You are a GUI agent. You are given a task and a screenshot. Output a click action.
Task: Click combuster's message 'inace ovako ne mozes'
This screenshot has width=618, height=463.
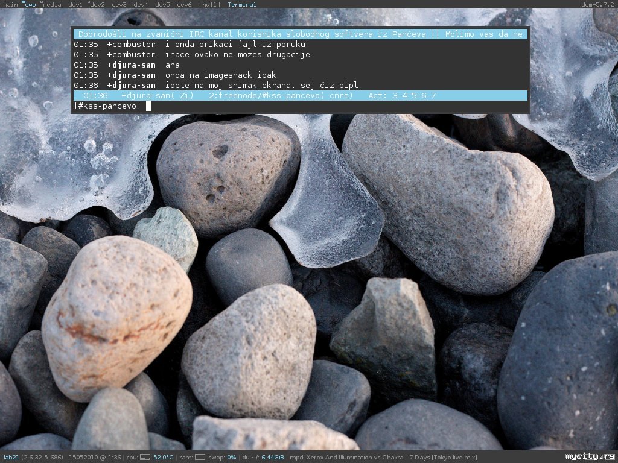point(238,55)
